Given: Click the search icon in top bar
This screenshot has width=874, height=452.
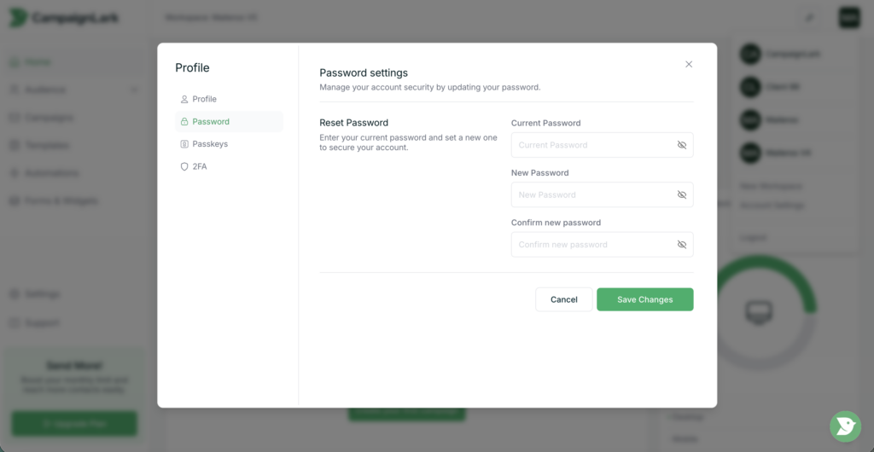Looking at the screenshot, I should pyautogui.click(x=809, y=17).
